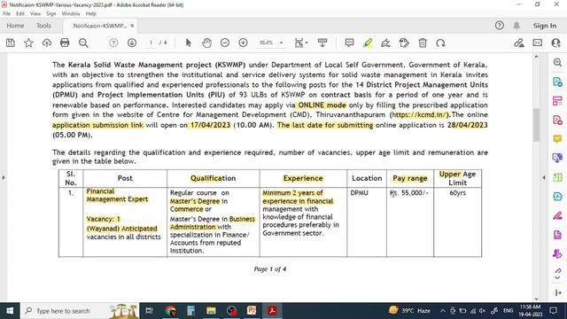Open the Window menu
Image resolution: width=567 pixels, height=319 pixels.
tap(71, 14)
